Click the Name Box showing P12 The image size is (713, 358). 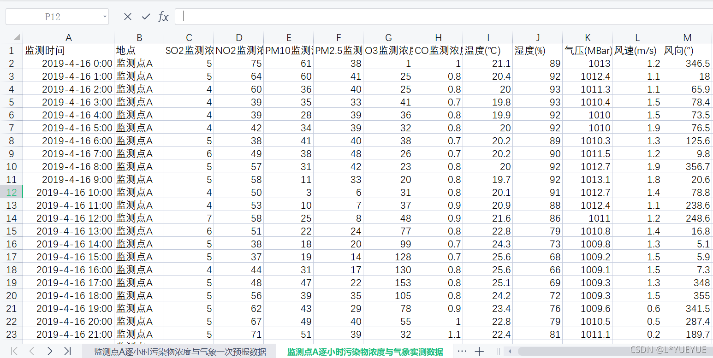57,17
